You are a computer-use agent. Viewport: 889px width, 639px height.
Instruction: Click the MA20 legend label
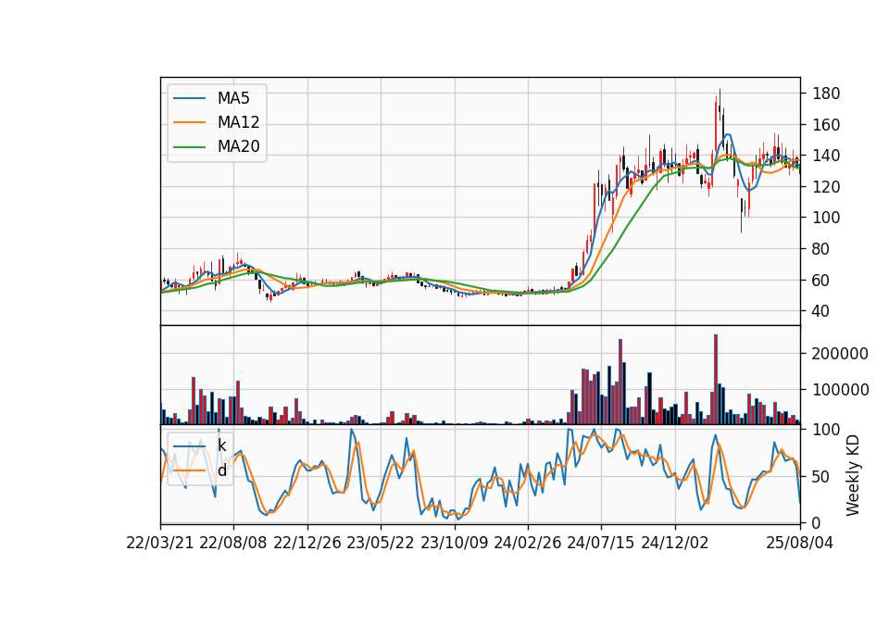pos(238,146)
